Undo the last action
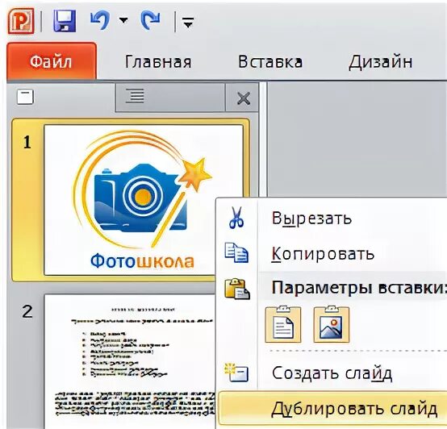This screenshot has height=429, width=447. click(100, 21)
